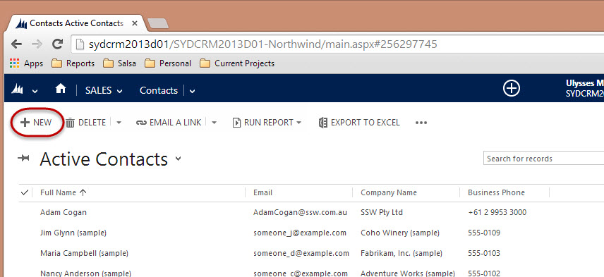Open the Reports bookmark folder
Viewport: 604px width, 277px height.
(73, 63)
